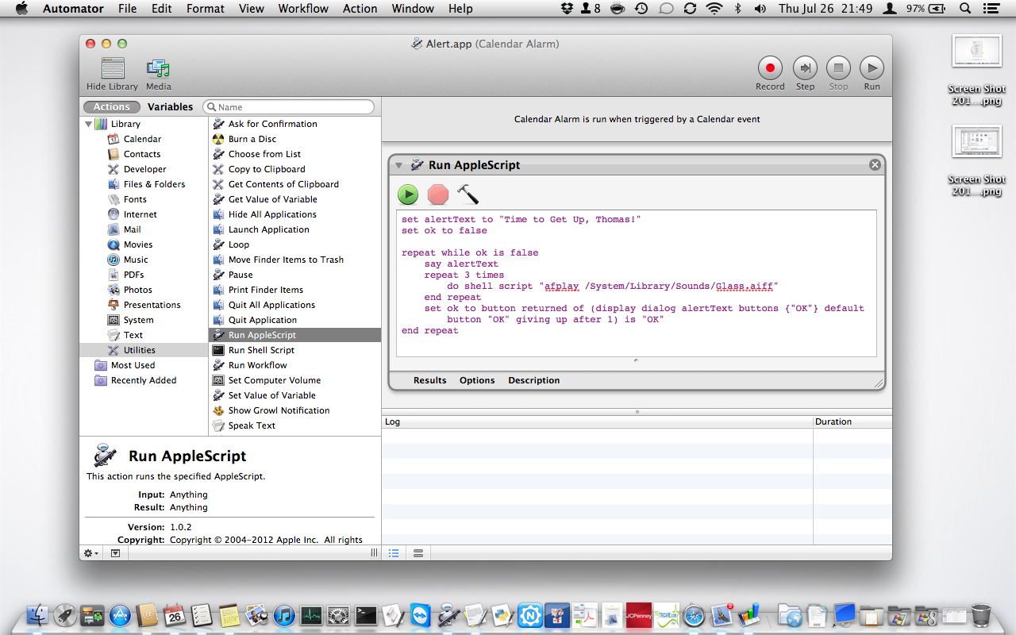The image size is (1016, 635).
Task: Switch to the Variables view
Action: 170,107
